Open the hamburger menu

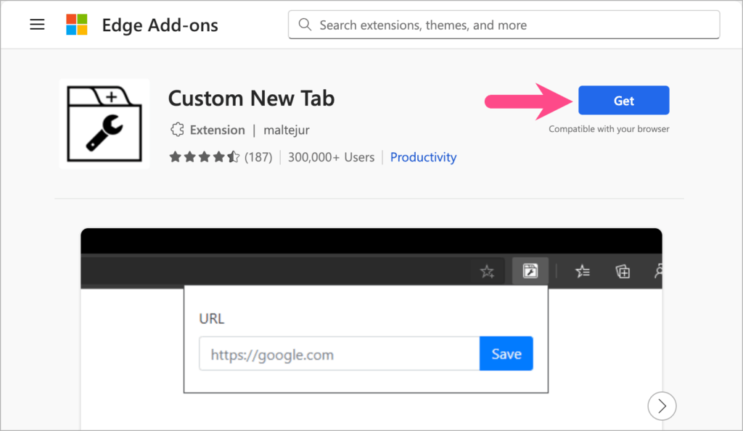point(37,24)
